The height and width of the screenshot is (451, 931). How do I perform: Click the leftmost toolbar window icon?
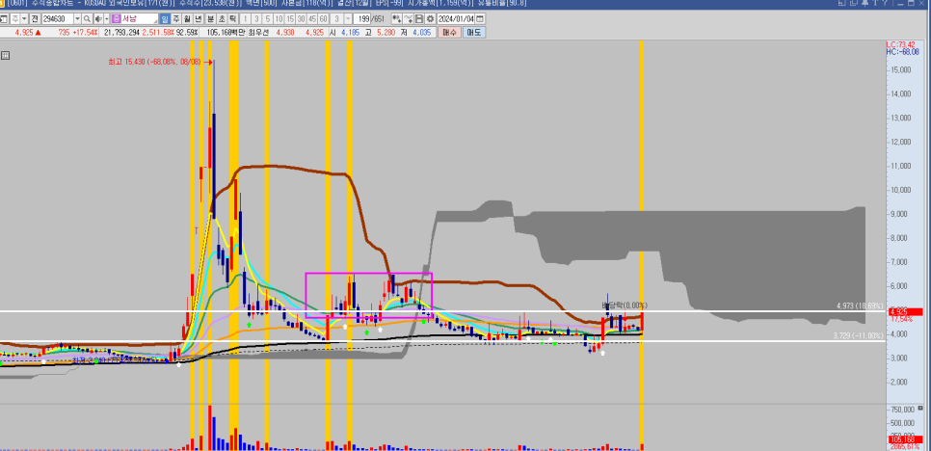click(4, 19)
